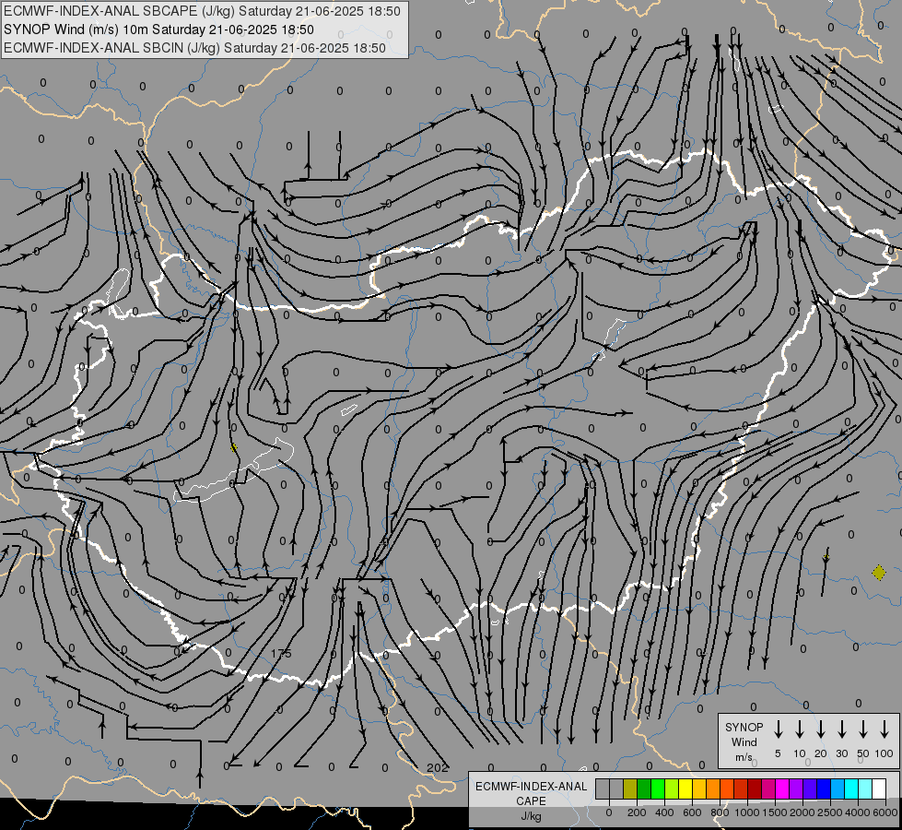Click the 200 tick label on CAPE scale
Screen dimensions: 902x830
pos(637,812)
